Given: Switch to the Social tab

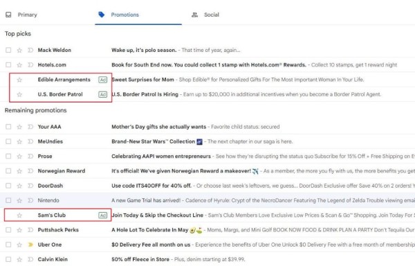Looking at the screenshot, I should coord(205,15).
